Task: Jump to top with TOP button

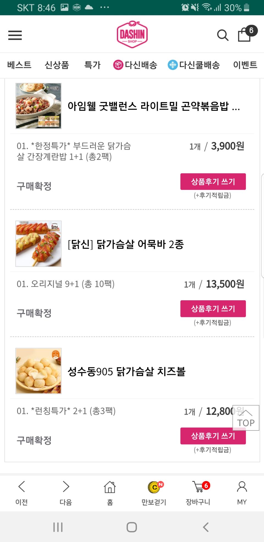Action: pos(246,418)
